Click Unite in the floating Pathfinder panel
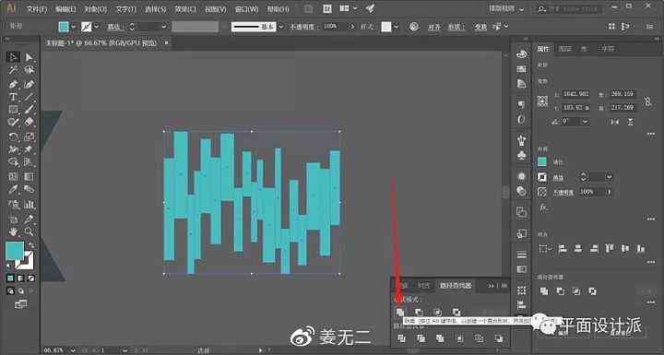This screenshot has width=664, height=355. [x=399, y=313]
